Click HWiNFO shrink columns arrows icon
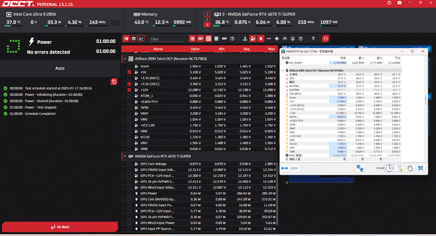 tap(294, 168)
